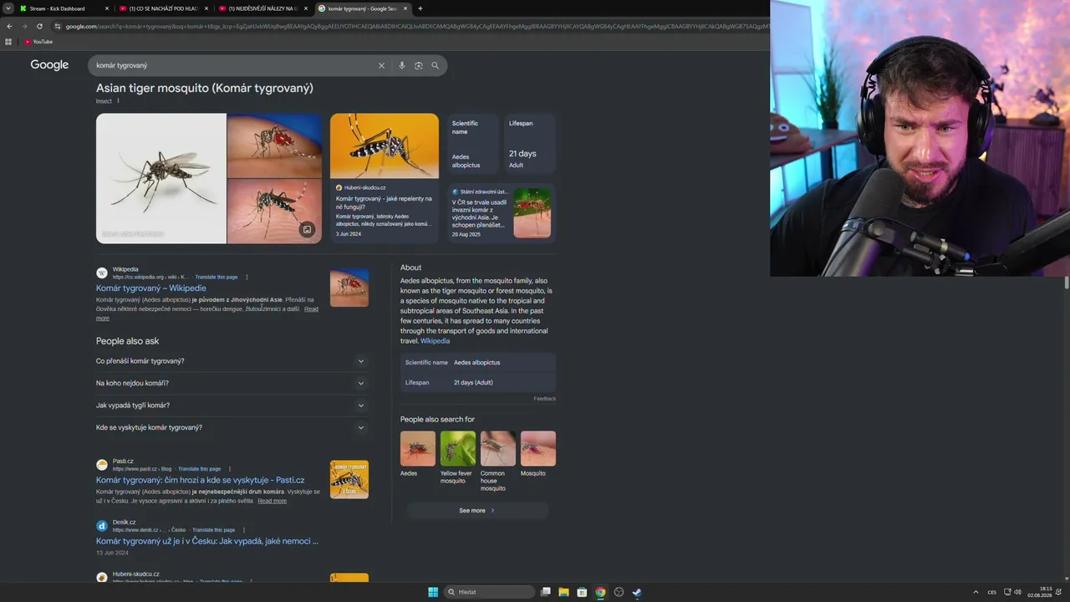1070x602 pixels.
Task: Open the Deník.cz Komár tygrovaný už je i v Česku result
Action: point(207,541)
